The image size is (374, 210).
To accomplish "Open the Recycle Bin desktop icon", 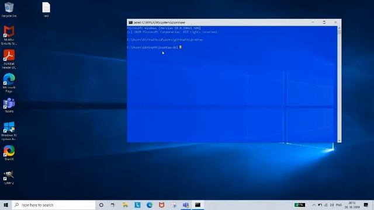I will [x=9, y=9].
